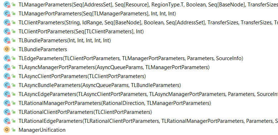Click the class icon beside TLManagerParameters

tap(7, 4)
